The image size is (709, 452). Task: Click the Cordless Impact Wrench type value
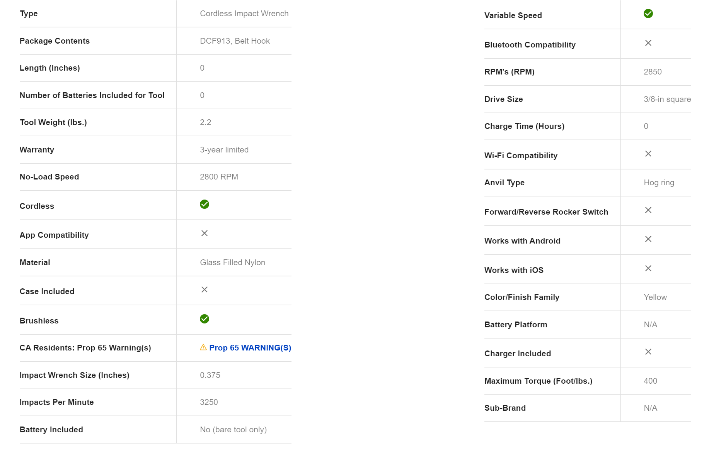pos(244,14)
